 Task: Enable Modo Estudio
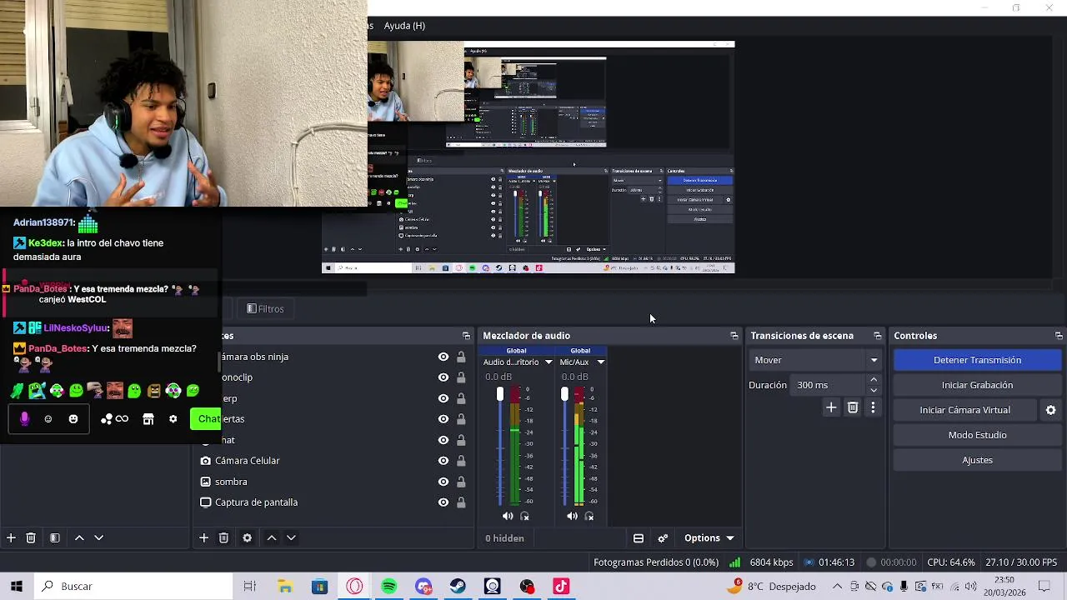[977, 435]
